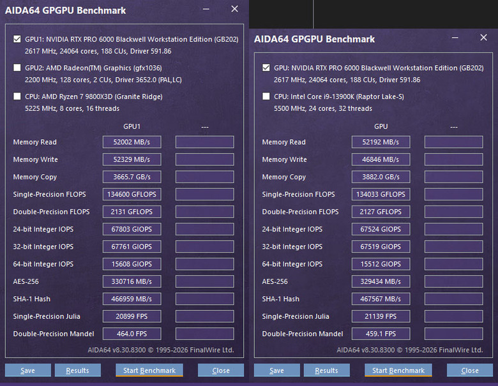Select the 67761 GIOPS value
Image resolution: width=498 pixels, height=386 pixels.
coord(132,247)
